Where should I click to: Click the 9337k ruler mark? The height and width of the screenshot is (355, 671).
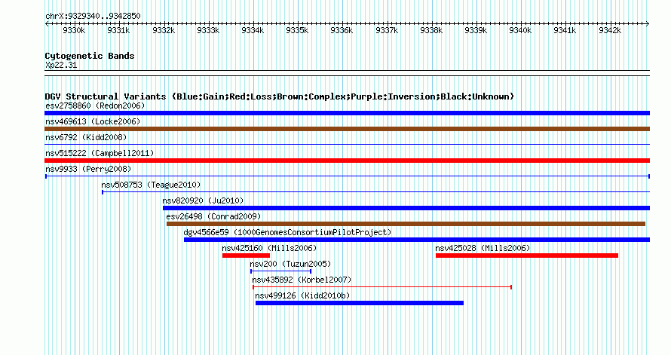pos(387,30)
